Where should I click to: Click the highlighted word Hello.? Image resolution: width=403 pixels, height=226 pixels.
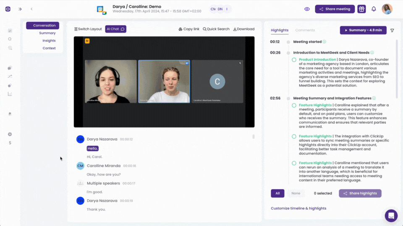(x=92, y=148)
